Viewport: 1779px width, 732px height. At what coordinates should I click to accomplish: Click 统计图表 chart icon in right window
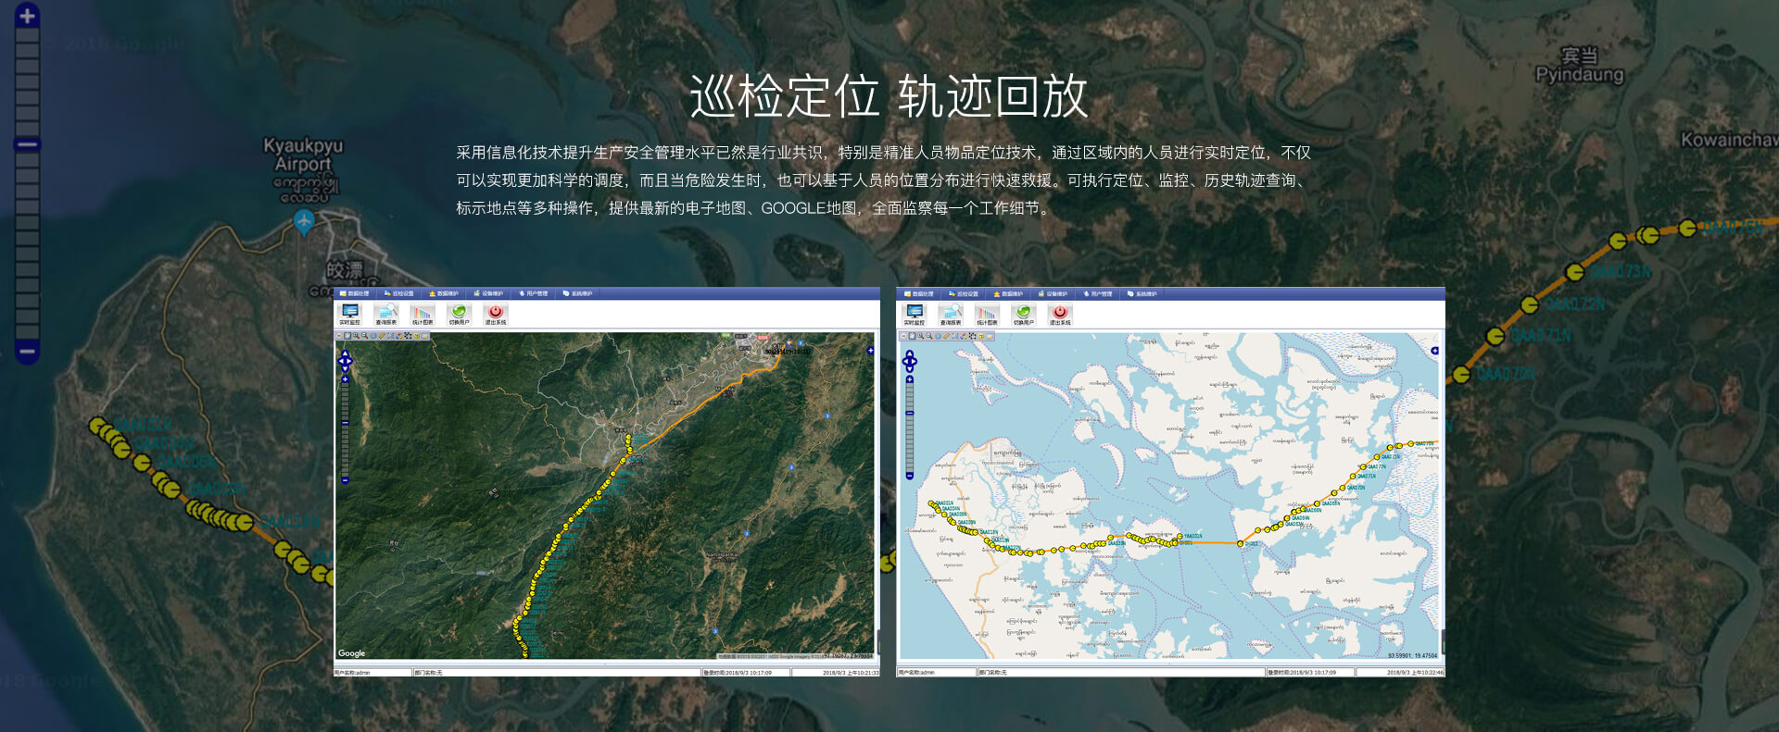point(987,313)
